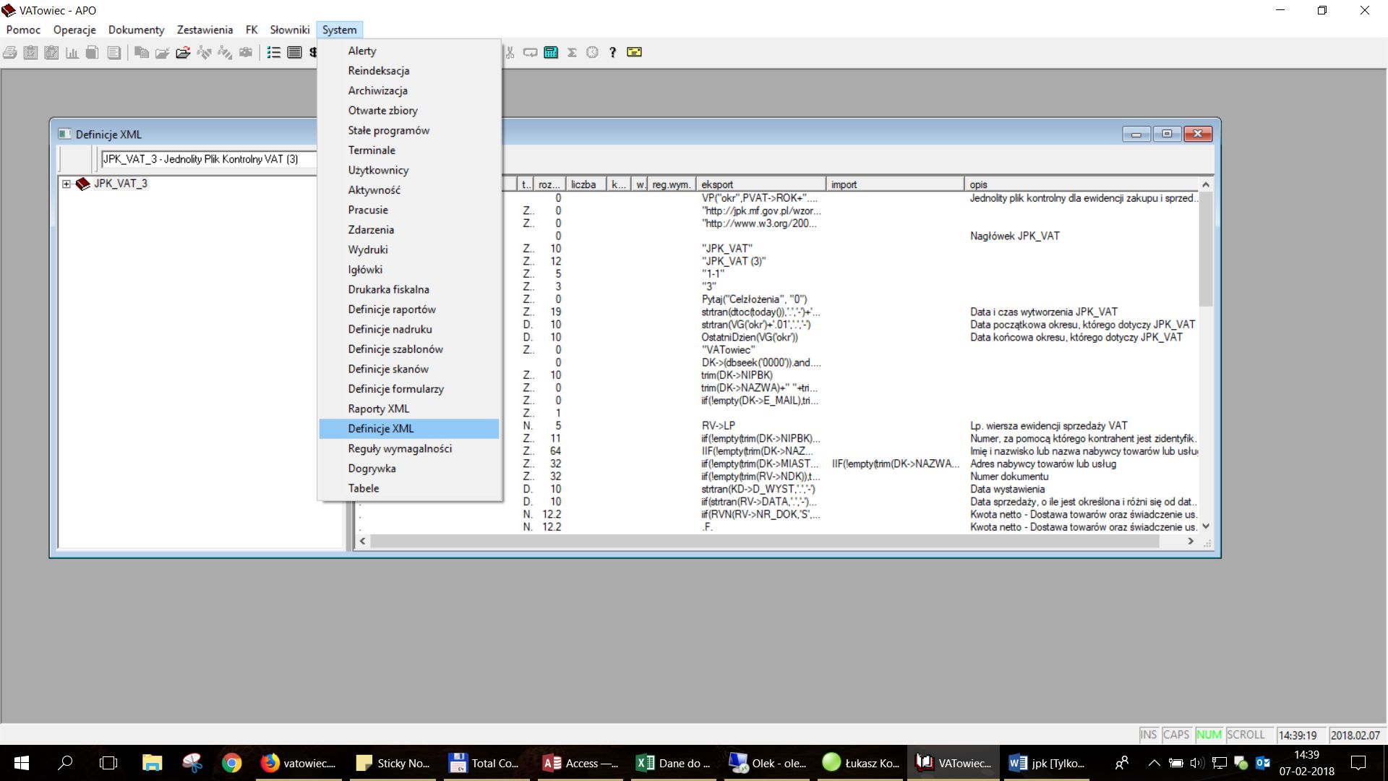Click the sigma sum toolbar icon
1388x781 pixels.
click(572, 52)
